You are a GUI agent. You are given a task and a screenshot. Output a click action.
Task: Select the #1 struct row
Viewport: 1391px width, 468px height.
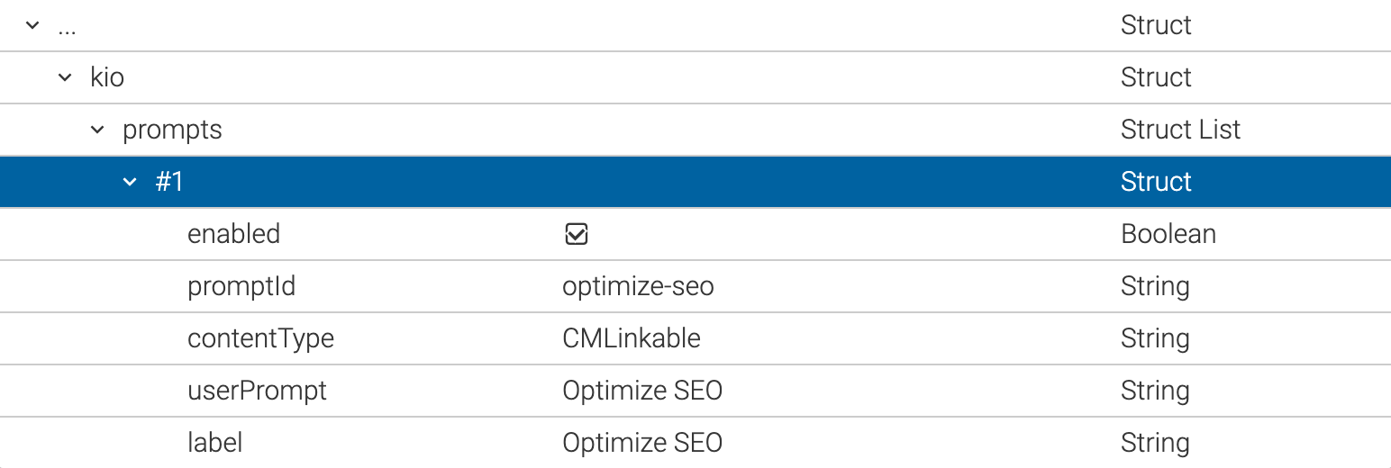169,182
